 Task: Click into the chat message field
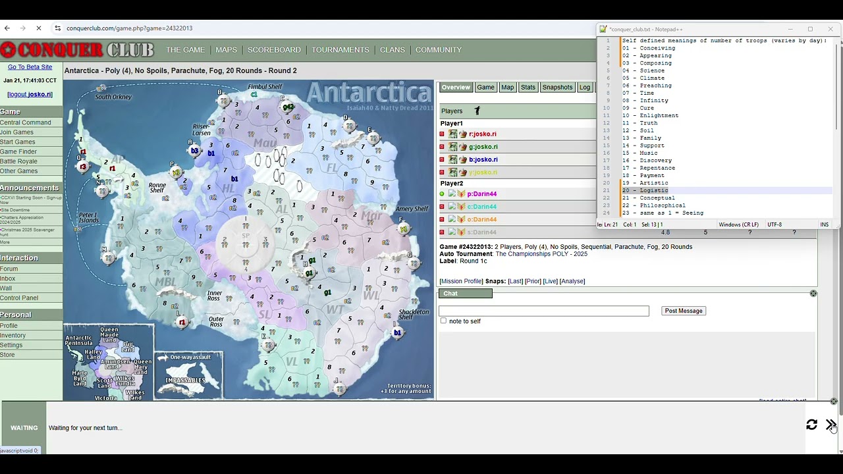(544, 311)
